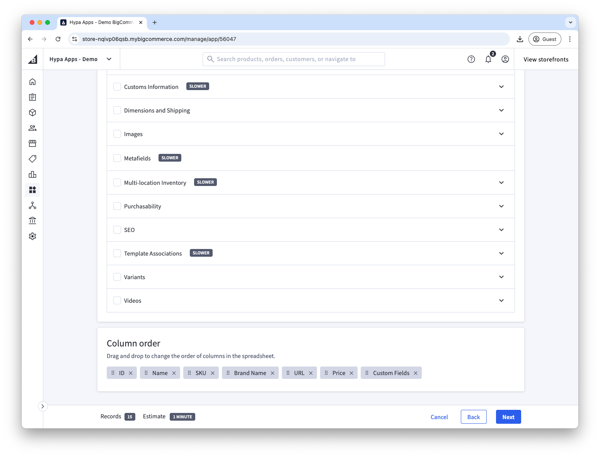Select the Orders clipboard icon in sidebar

(x=32, y=97)
